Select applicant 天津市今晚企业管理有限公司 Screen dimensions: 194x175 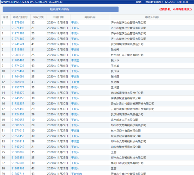click(x=128, y=174)
